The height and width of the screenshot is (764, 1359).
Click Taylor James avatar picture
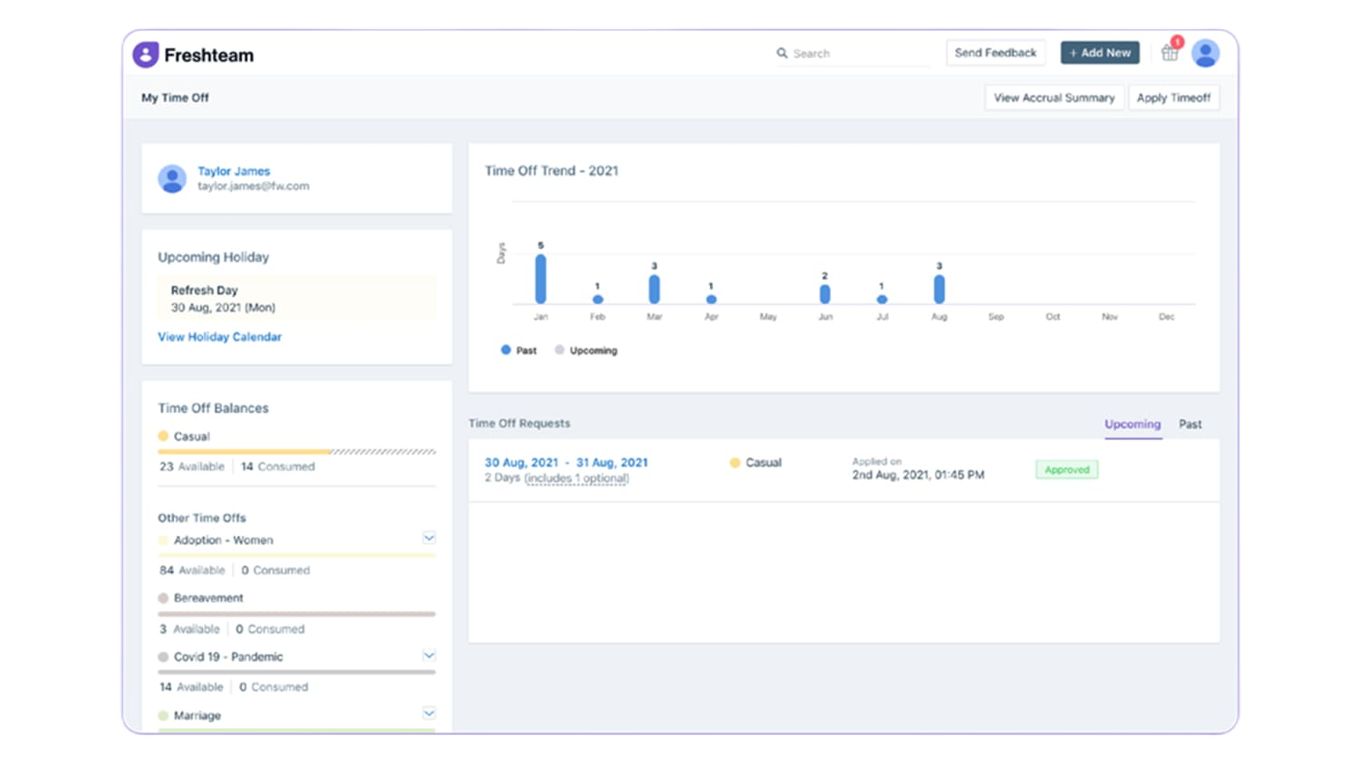(172, 178)
